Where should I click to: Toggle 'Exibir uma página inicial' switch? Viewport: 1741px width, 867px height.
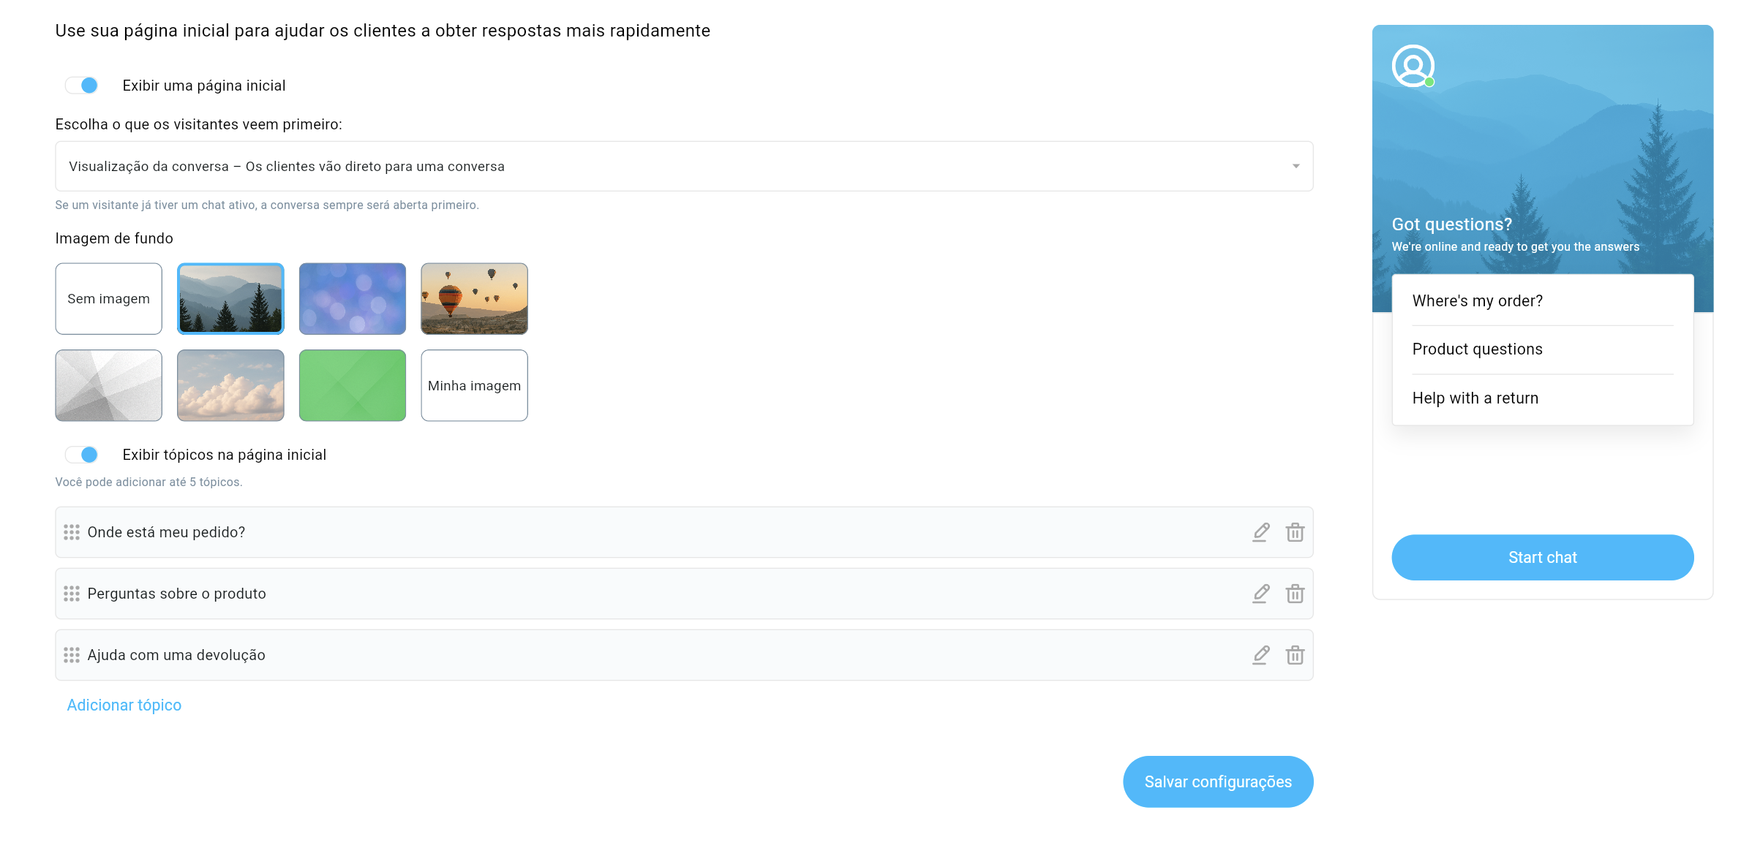[82, 86]
